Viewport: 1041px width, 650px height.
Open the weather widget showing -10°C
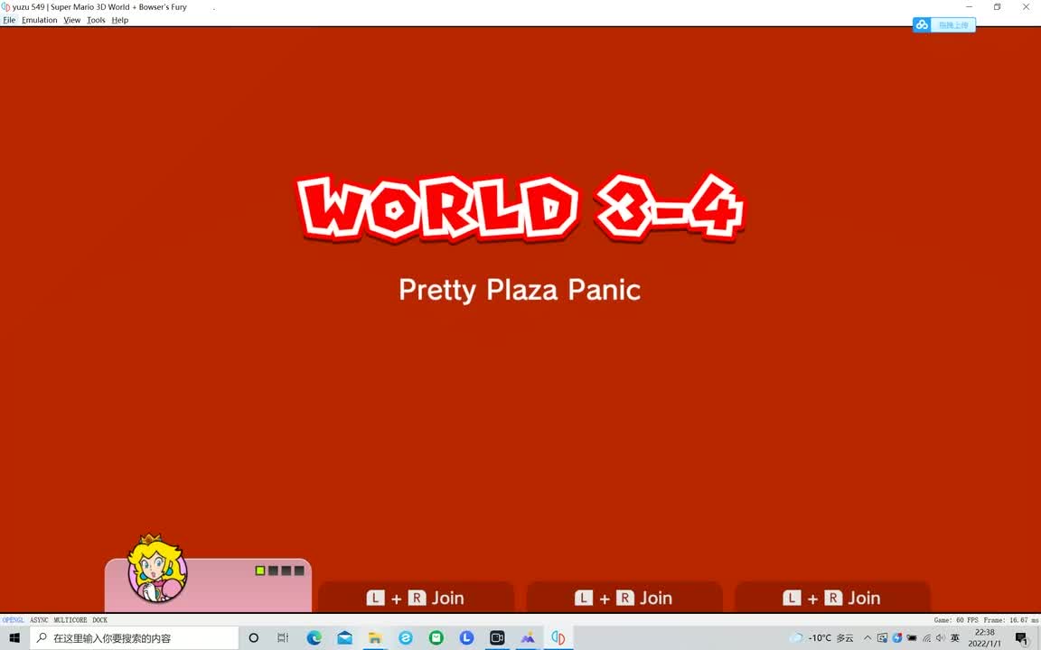[x=822, y=638]
